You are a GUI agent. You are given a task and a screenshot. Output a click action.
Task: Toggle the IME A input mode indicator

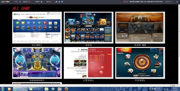pyautogui.click(x=152, y=89)
